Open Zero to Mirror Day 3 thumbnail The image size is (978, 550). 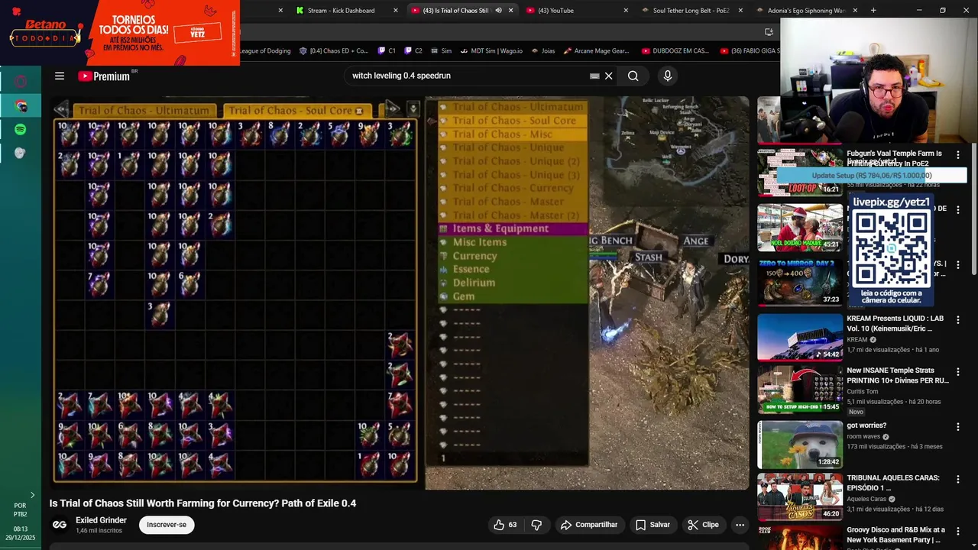pyautogui.click(x=800, y=282)
